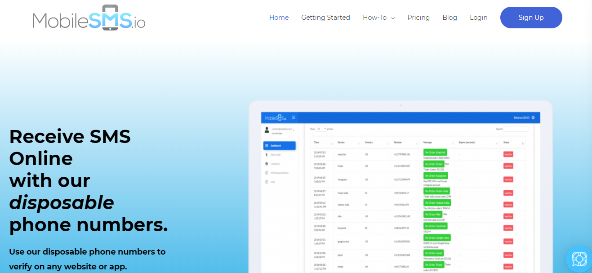Screen dimensions: 592x273
Task: Sort by Service column in preview
Action: point(348,142)
